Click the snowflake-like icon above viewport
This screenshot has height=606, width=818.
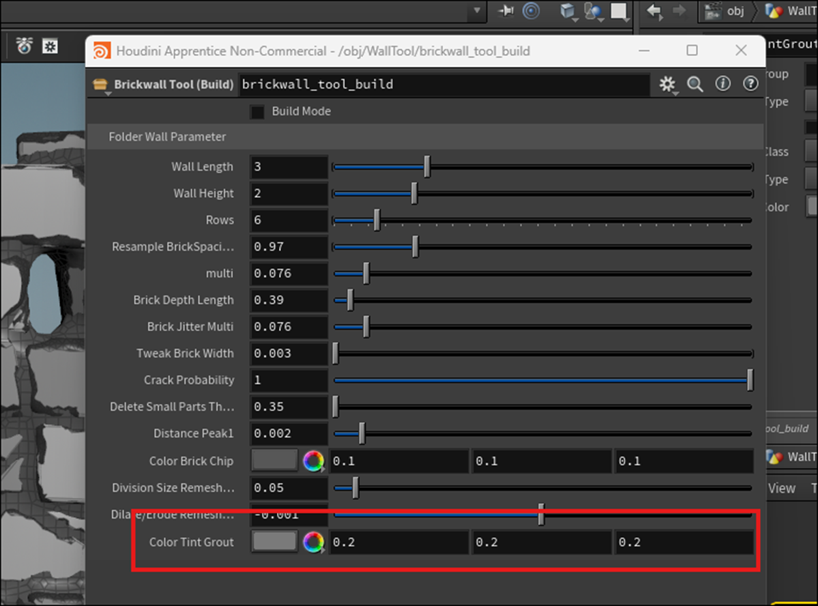(x=50, y=46)
